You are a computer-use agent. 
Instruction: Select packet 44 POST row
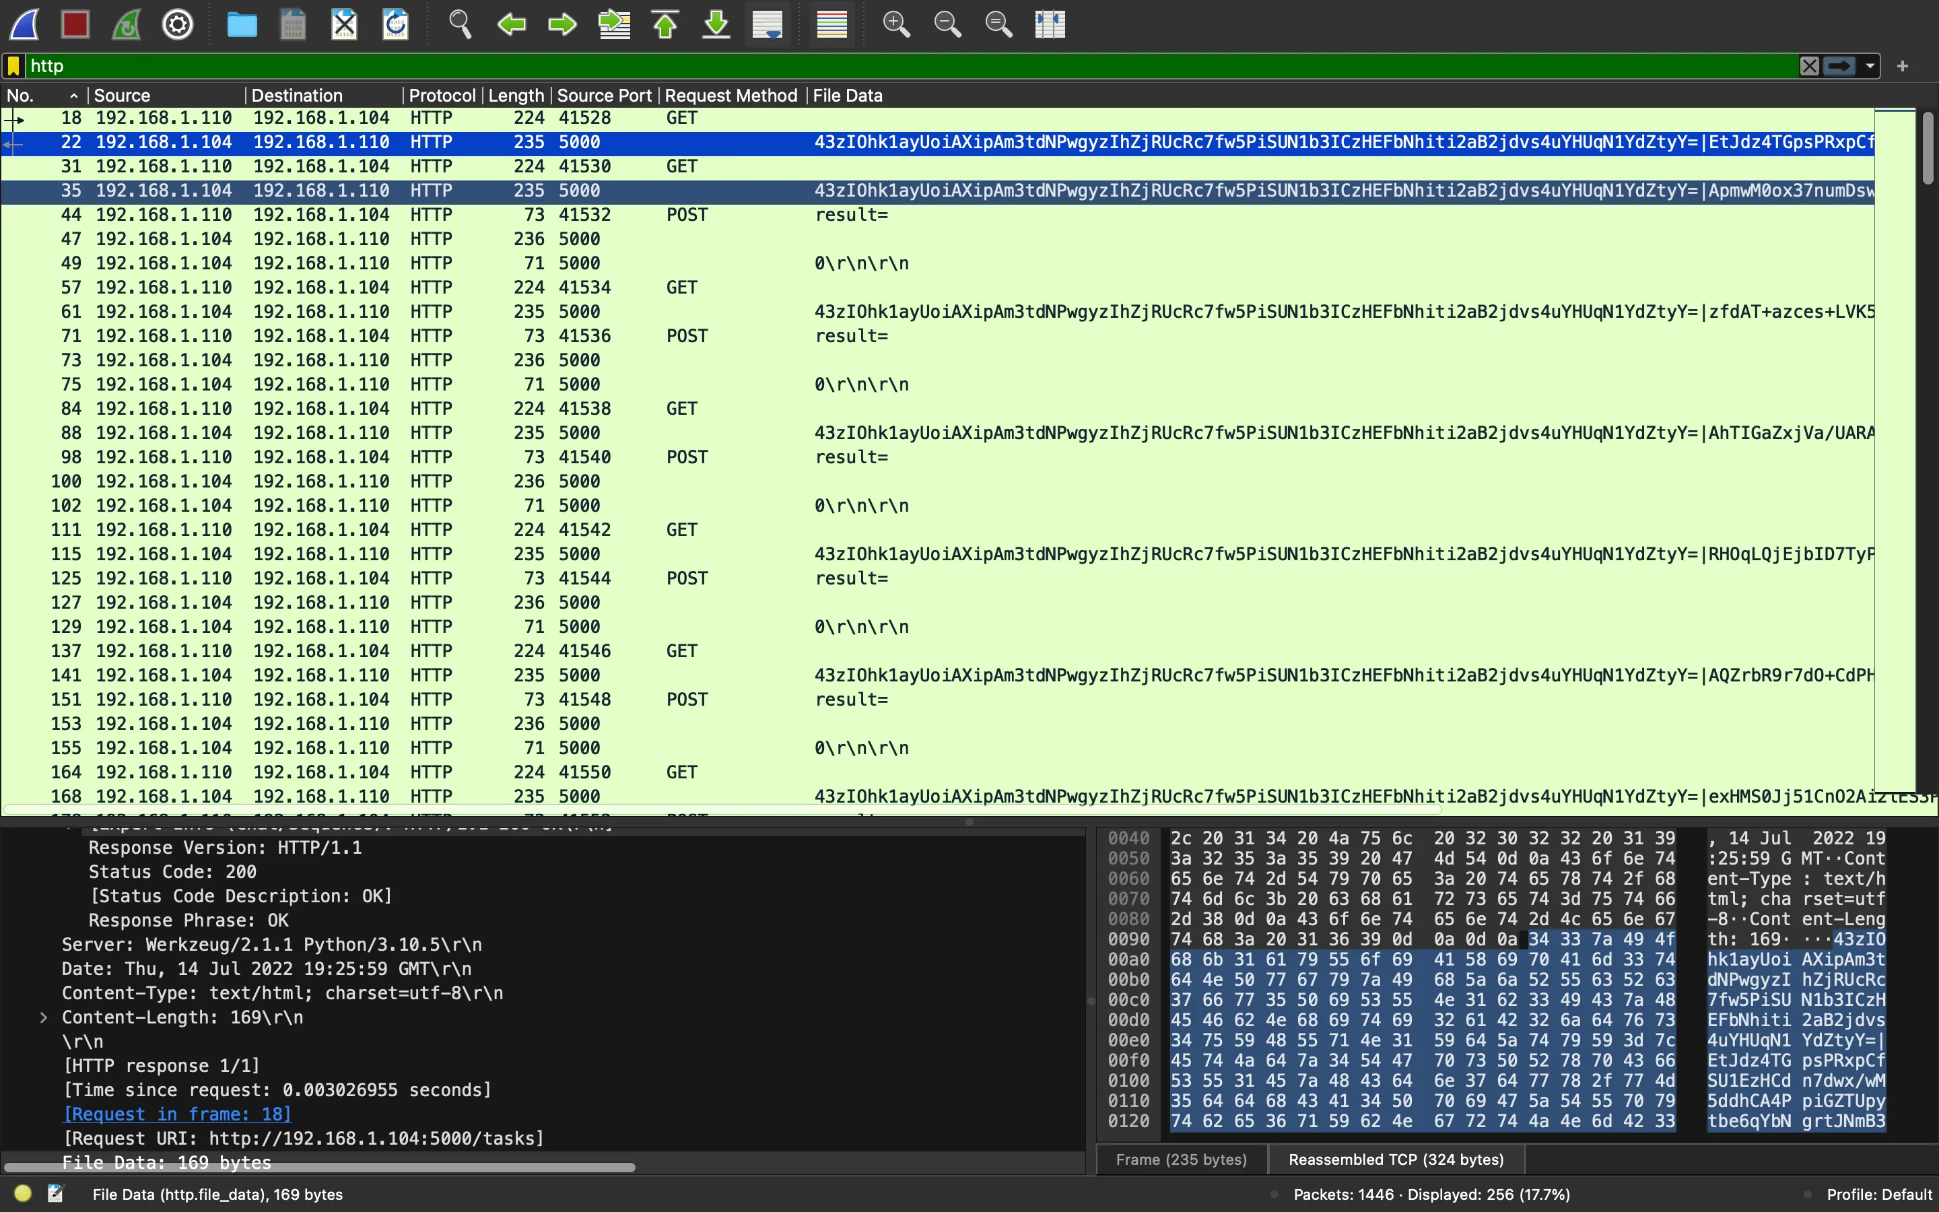click(x=937, y=215)
